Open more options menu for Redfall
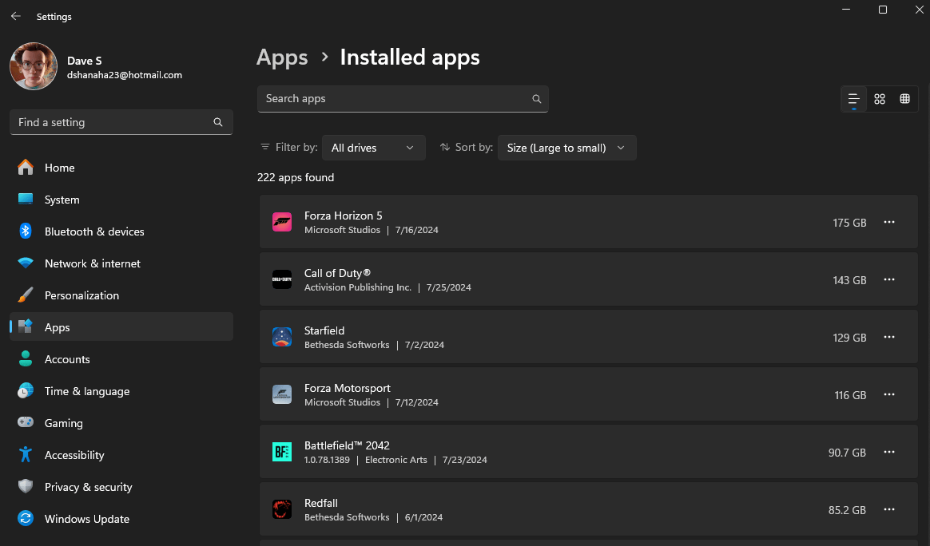The height and width of the screenshot is (546, 930). tap(889, 509)
